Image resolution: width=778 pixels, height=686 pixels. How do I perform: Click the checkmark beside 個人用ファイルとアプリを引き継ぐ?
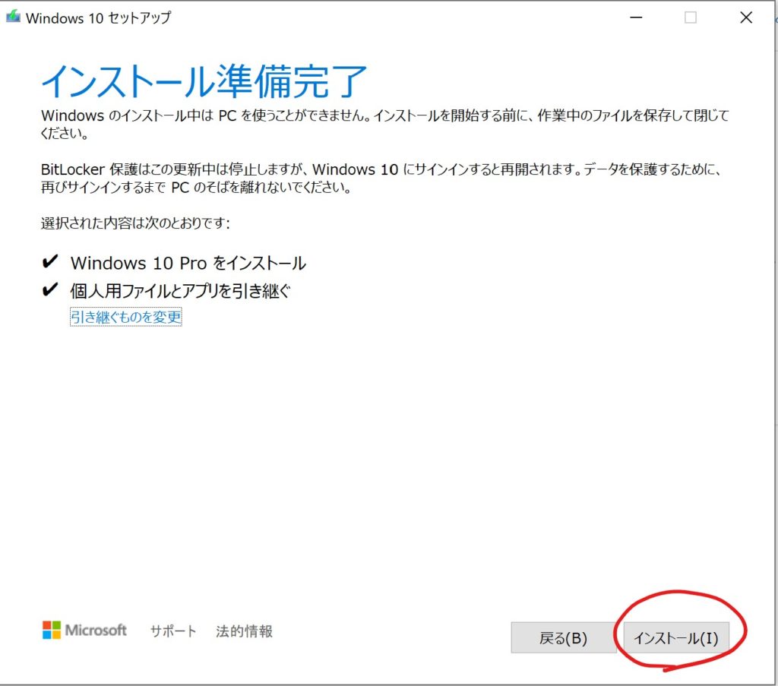pyautogui.click(x=50, y=290)
